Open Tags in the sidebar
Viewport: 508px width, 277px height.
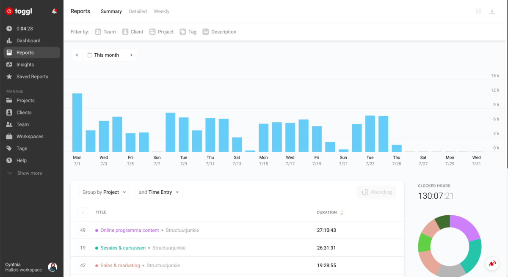click(x=22, y=148)
